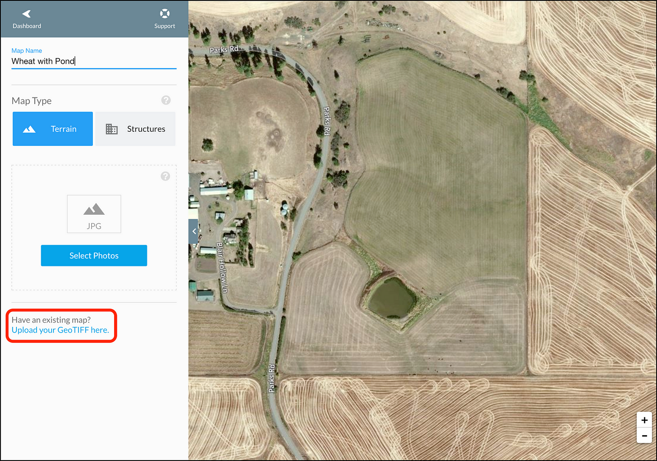Zoom out the map with minus
Viewport: 657px width, 461px height.
point(644,436)
